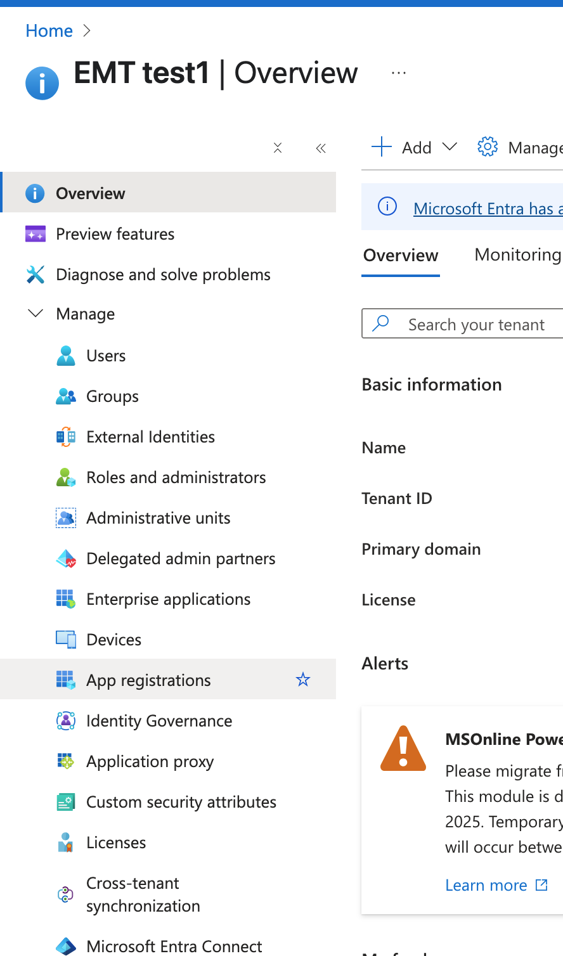Click the Licenses icon
Image resolution: width=563 pixels, height=956 pixels.
click(x=66, y=843)
